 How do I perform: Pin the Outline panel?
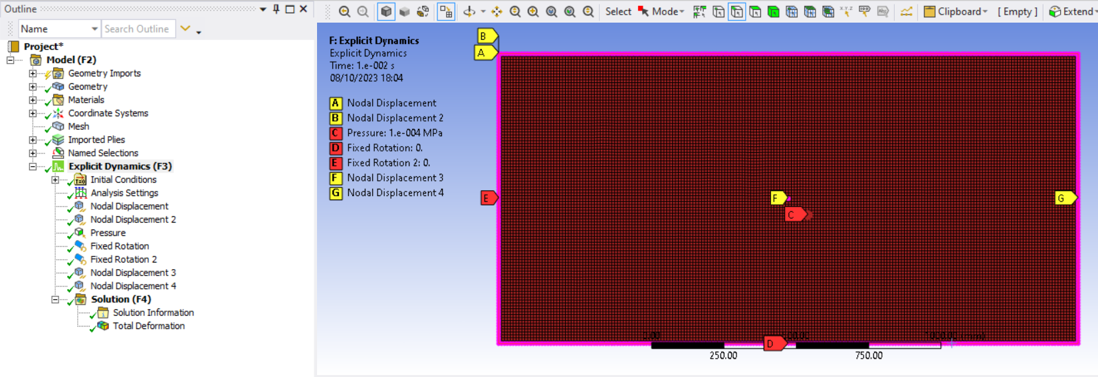(276, 9)
